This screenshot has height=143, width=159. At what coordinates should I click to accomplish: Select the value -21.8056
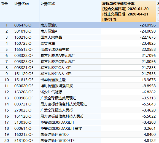(148, 62)
